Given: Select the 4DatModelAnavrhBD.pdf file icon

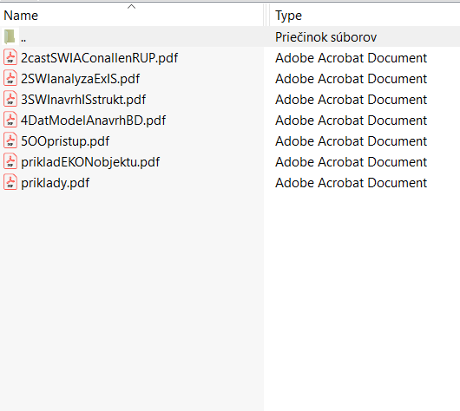Looking at the screenshot, I should point(10,120).
